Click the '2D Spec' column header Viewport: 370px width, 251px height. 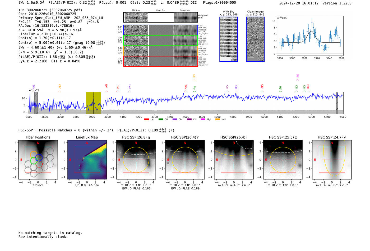click(x=136, y=10)
